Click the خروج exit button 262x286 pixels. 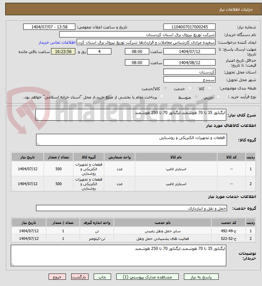click(x=57, y=277)
